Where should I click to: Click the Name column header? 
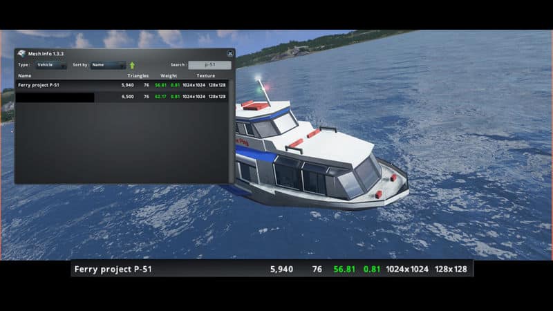coord(25,75)
